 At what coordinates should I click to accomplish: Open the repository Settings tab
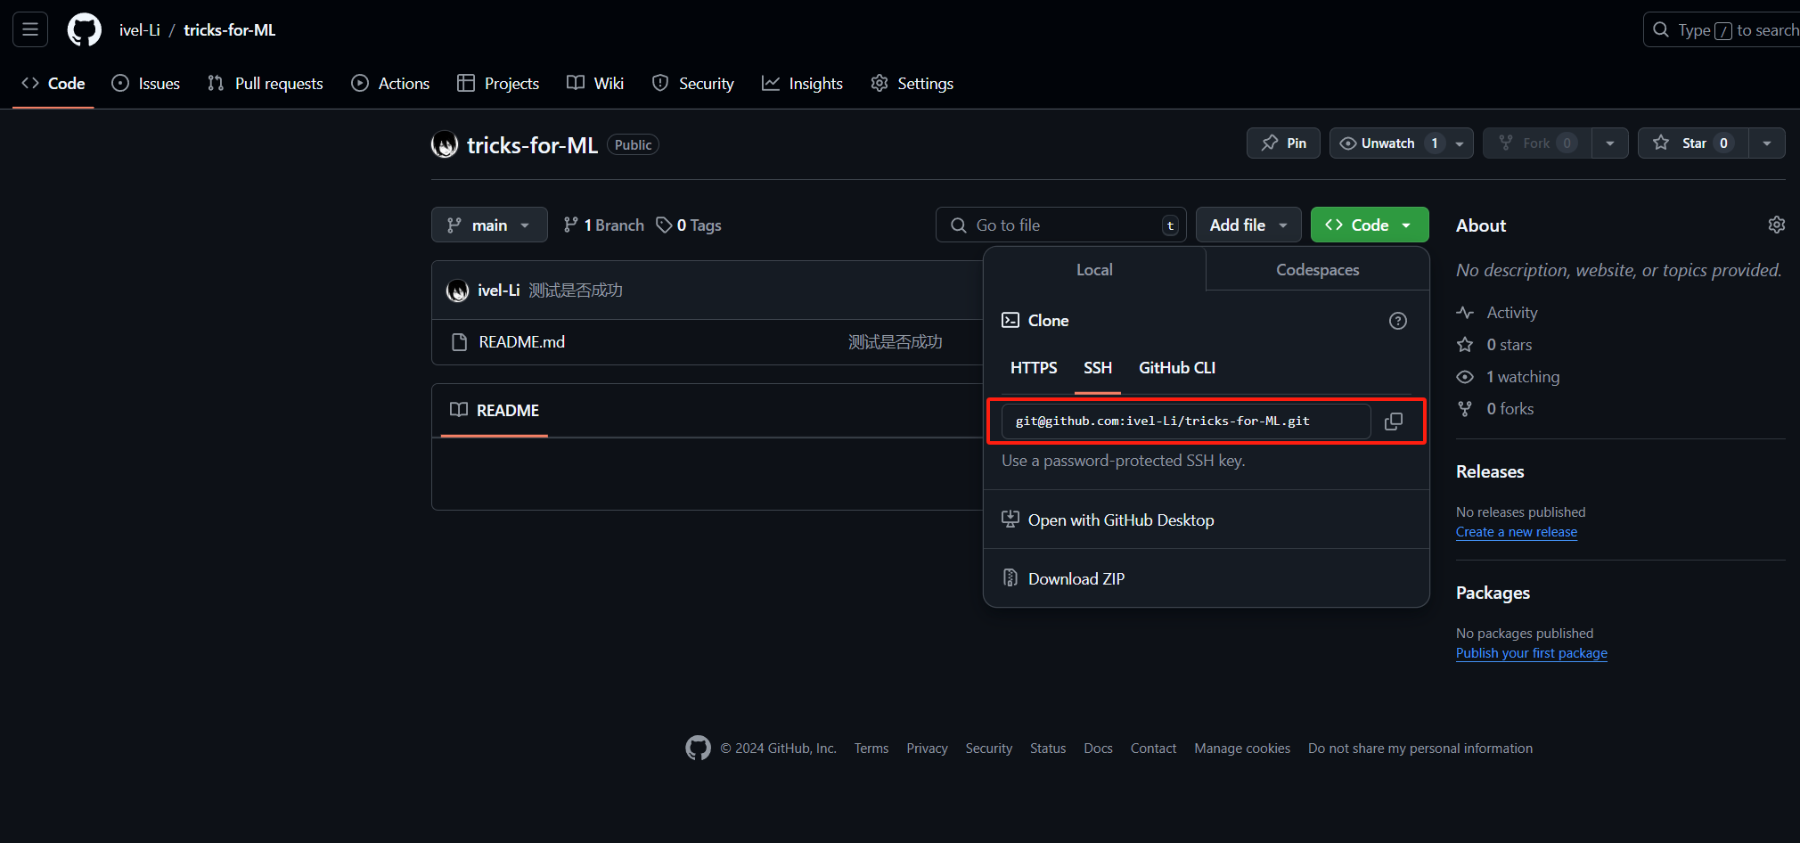tap(912, 83)
